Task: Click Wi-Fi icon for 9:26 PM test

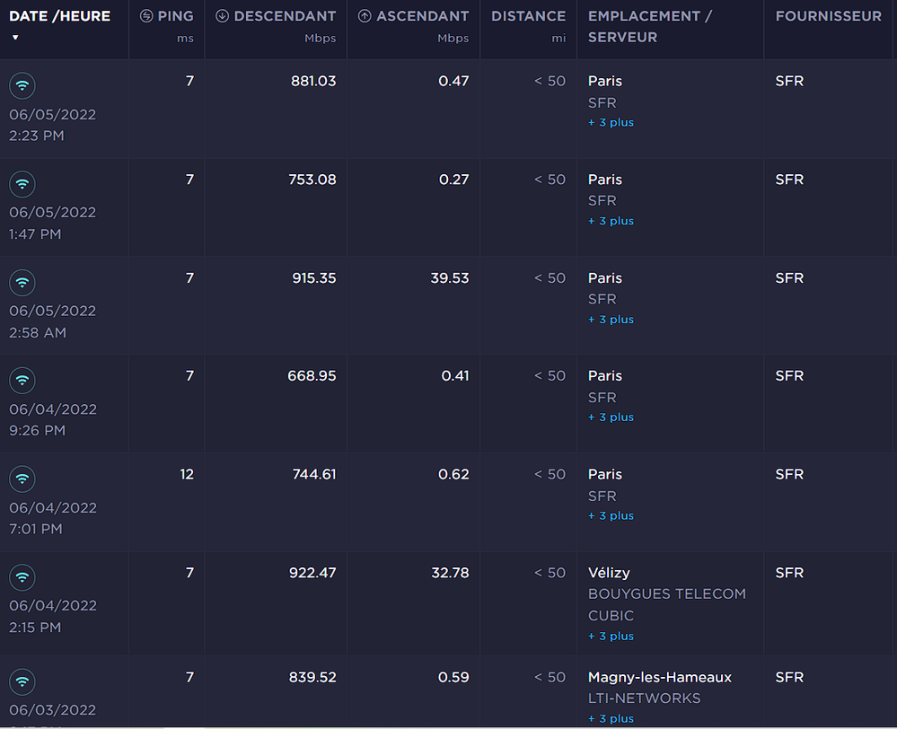Action: point(22,381)
